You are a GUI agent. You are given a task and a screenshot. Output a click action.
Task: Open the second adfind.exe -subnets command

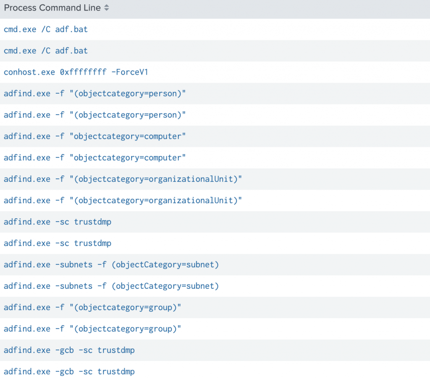(x=111, y=286)
